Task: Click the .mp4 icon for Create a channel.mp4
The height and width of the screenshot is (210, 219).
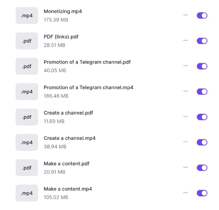Action: 27,142
